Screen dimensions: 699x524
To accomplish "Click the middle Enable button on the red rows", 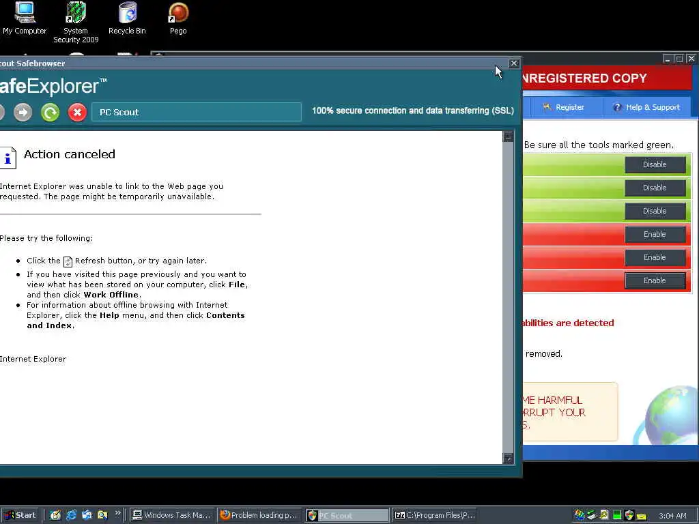I will tap(655, 257).
